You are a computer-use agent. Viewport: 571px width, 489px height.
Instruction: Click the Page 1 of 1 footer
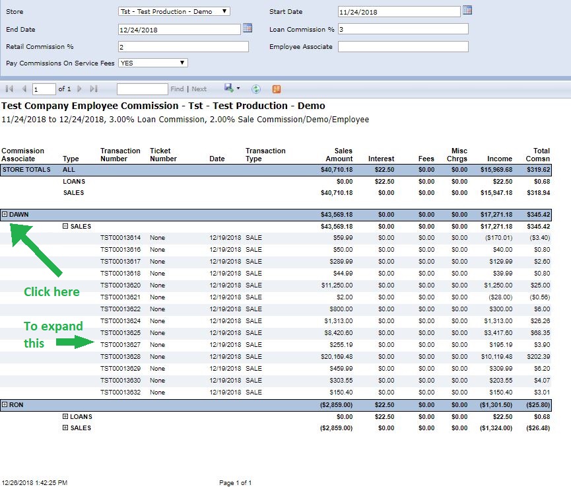coord(235,483)
